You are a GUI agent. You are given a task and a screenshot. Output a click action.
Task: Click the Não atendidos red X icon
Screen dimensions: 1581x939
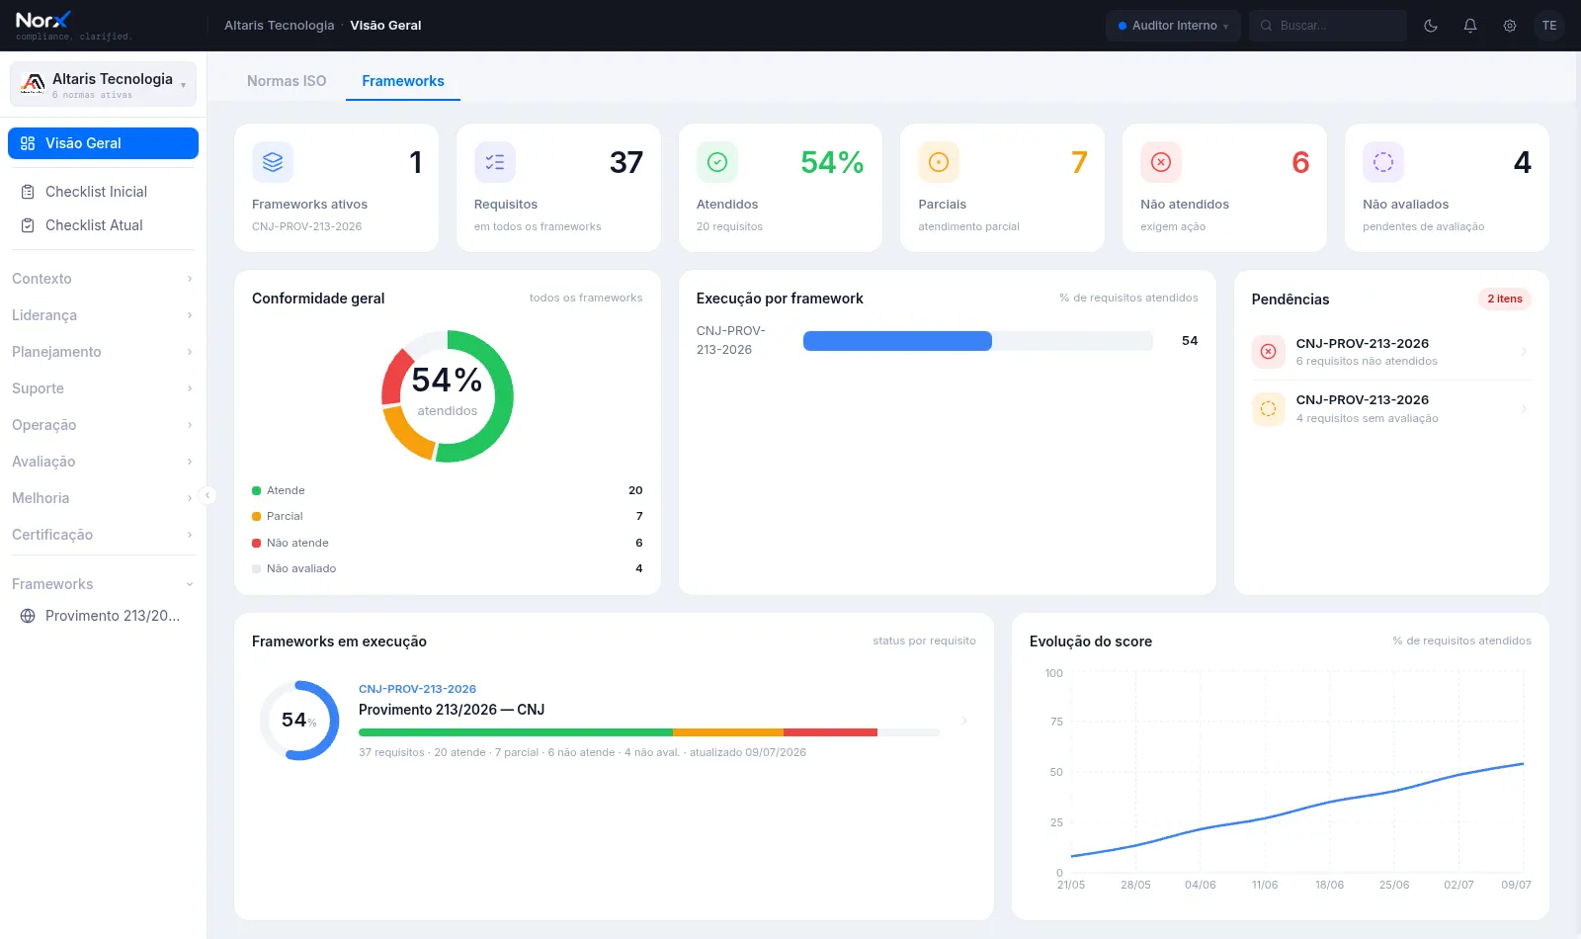tap(1161, 162)
